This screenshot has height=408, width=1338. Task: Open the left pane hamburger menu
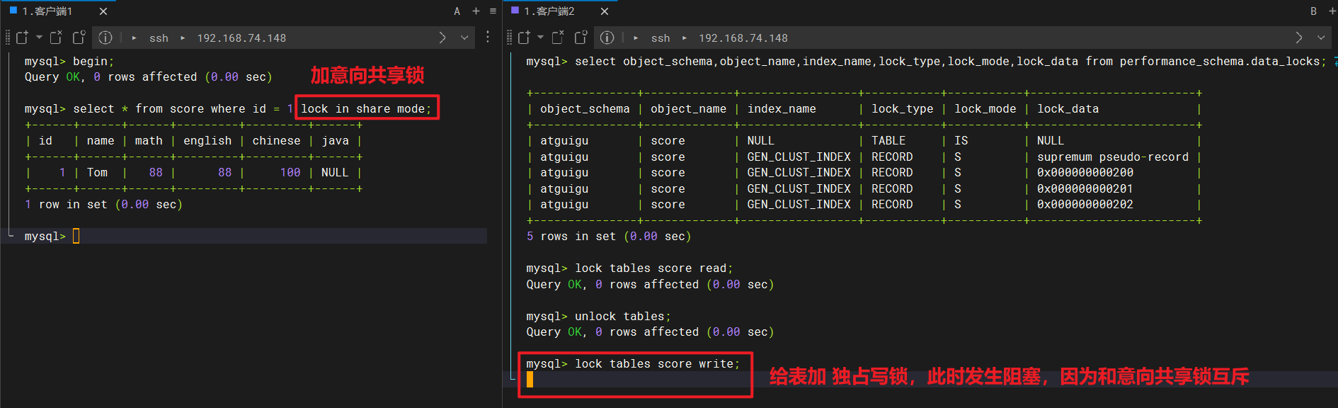click(x=493, y=11)
